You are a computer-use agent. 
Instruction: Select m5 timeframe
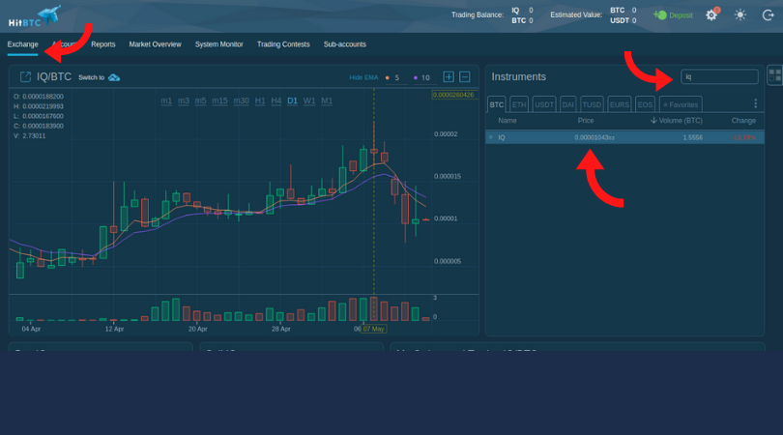200,101
